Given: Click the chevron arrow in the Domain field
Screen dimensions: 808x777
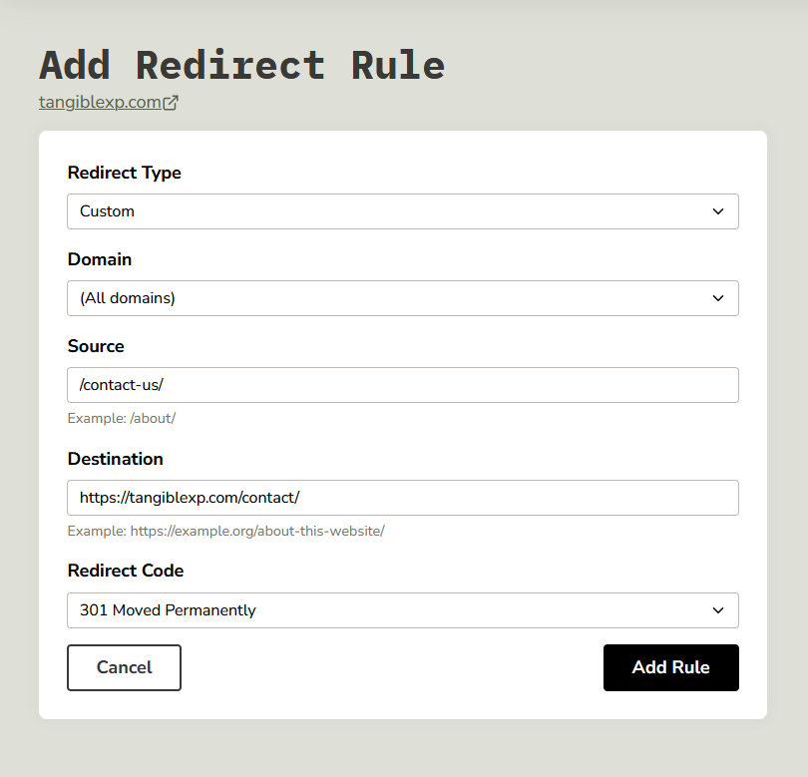Looking at the screenshot, I should [718, 298].
